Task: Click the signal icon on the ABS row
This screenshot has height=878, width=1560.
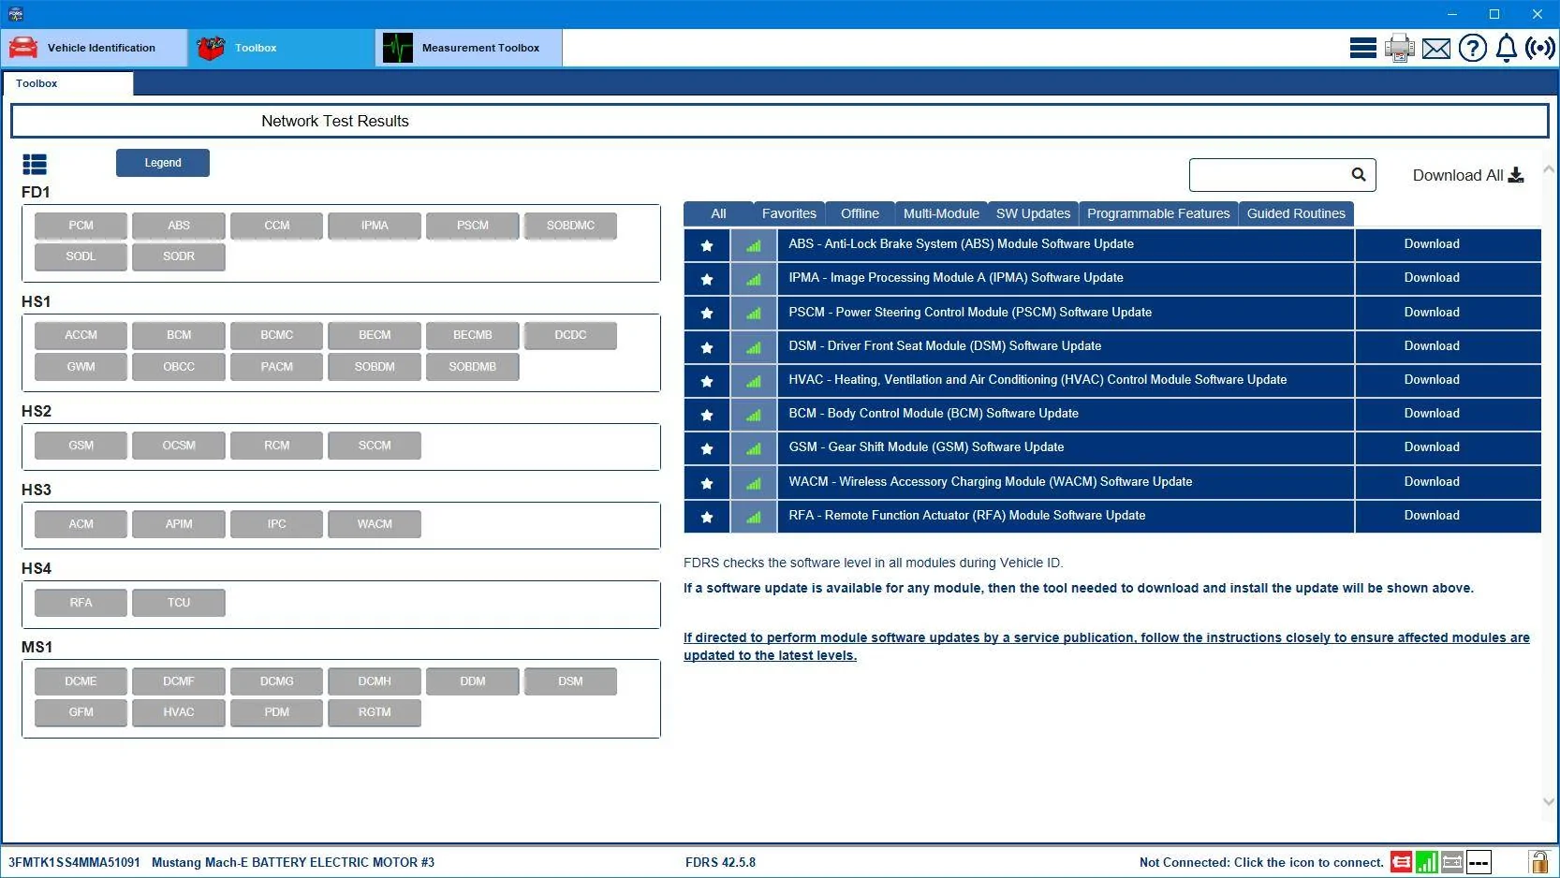Action: (754, 245)
